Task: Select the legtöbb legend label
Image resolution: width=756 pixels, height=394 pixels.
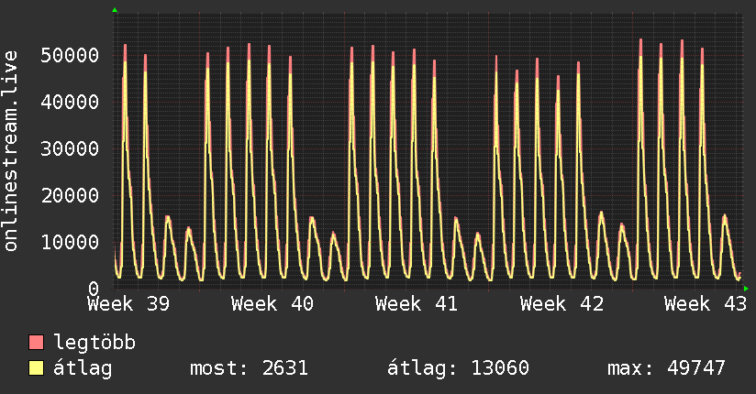Action: pyautogui.click(x=94, y=343)
